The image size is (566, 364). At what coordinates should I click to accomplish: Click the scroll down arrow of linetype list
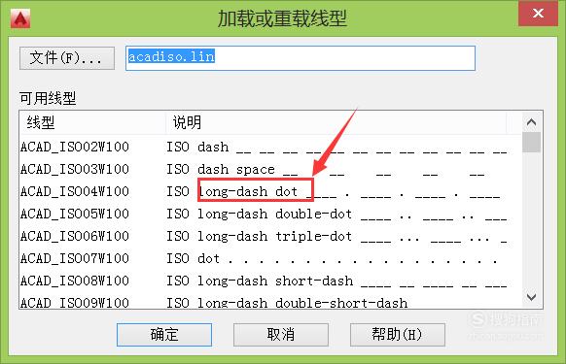(531, 297)
